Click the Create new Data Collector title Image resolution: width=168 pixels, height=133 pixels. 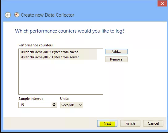tap(48, 15)
